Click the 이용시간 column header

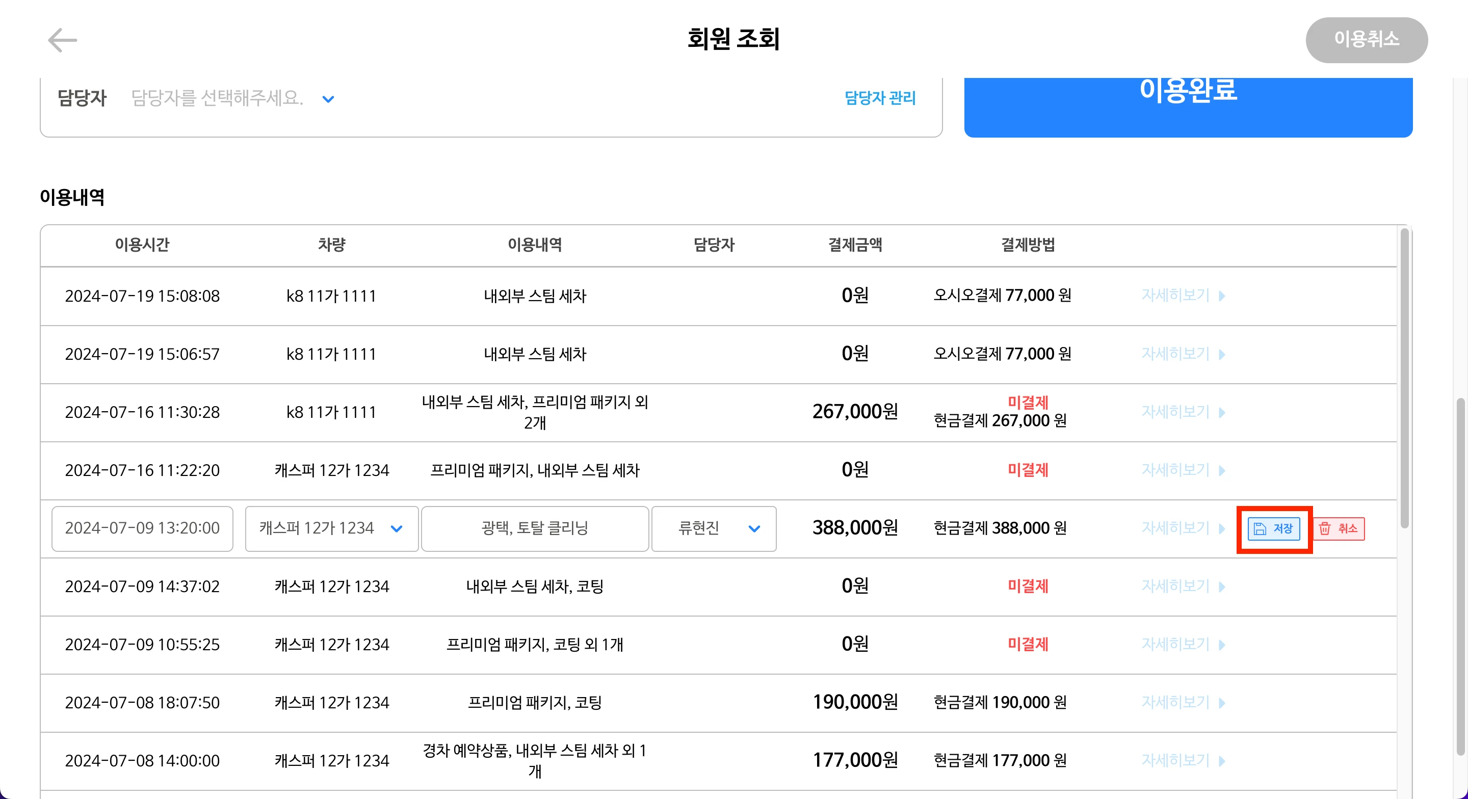point(143,245)
